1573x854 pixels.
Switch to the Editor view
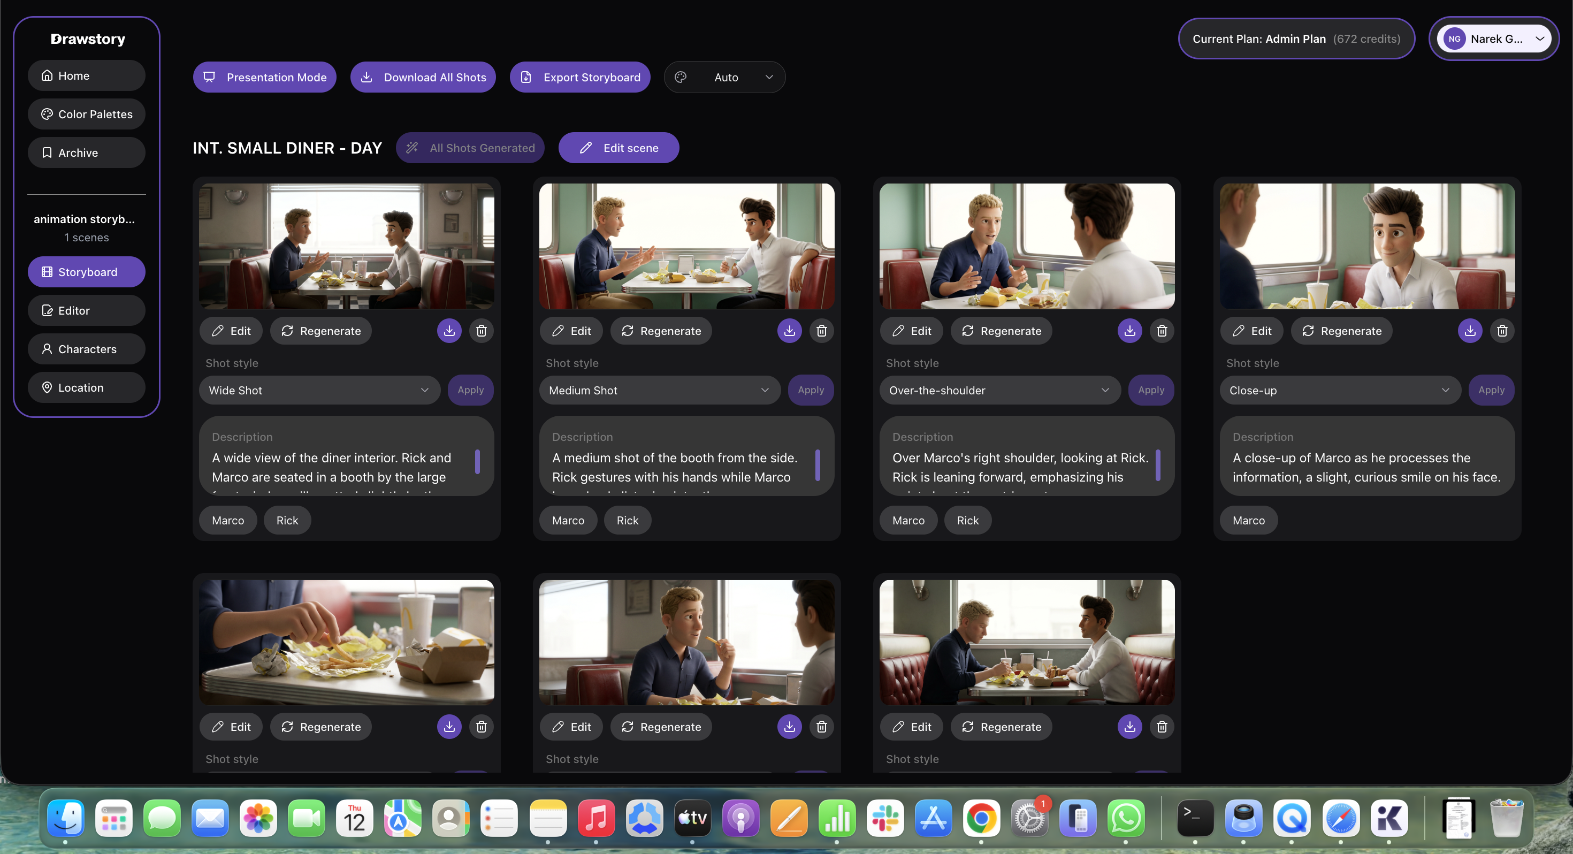tap(86, 310)
